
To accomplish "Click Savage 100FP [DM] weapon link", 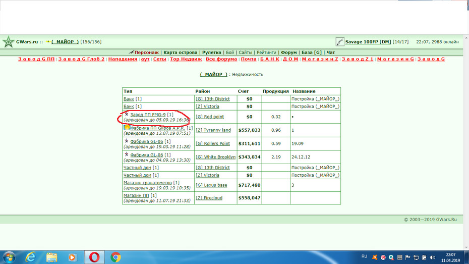I will (368, 42).
